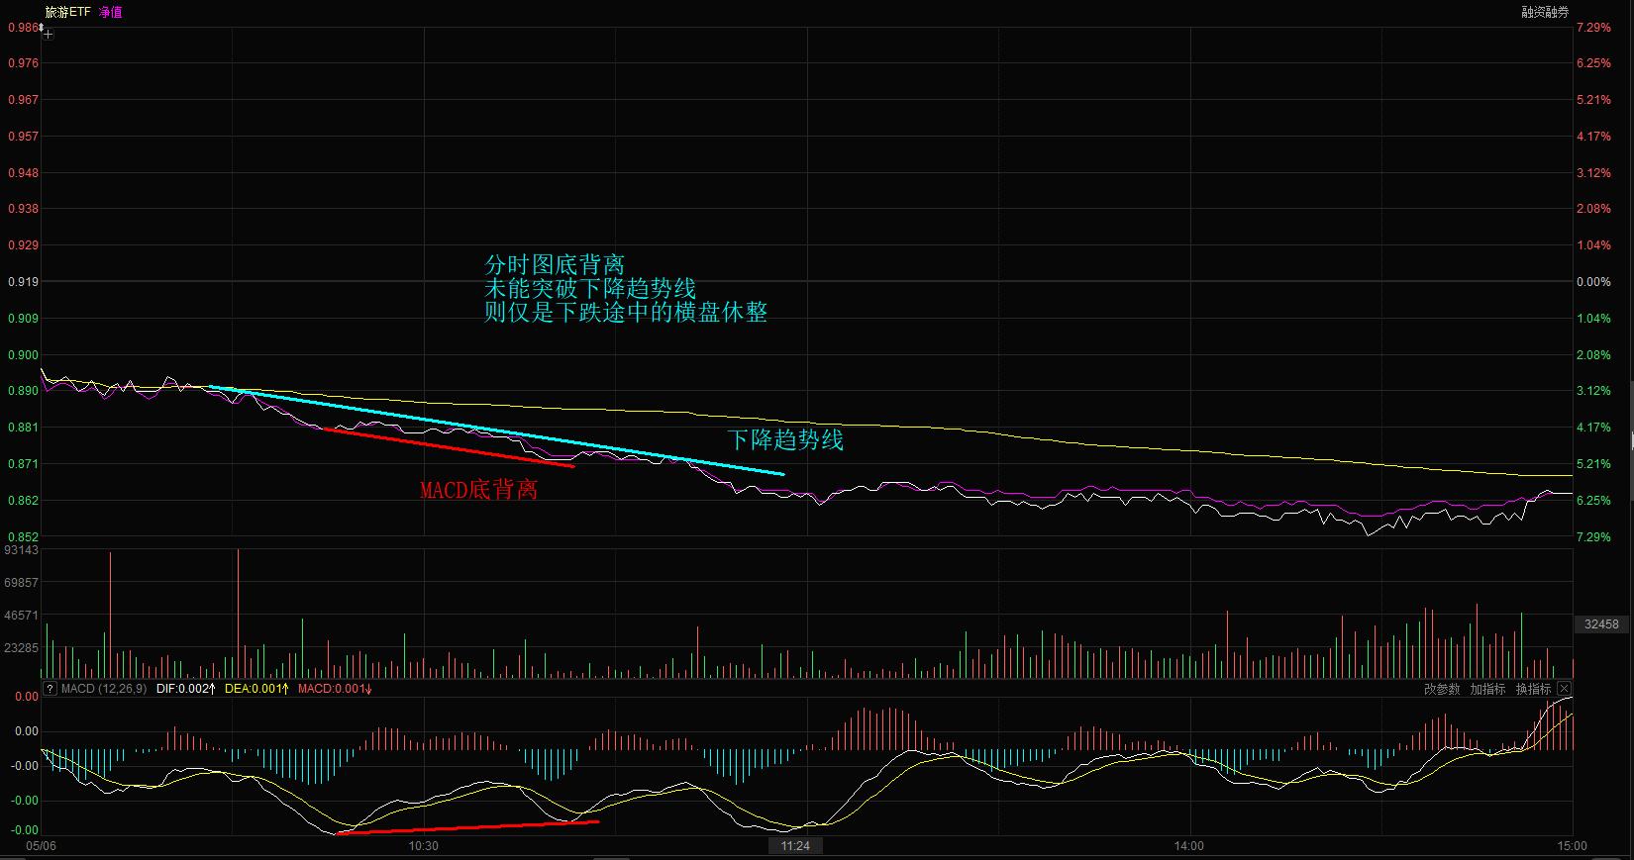This screenshot has height=860, width=1634.
Task: Click the 0.00% percentage axis label
Action: tap(1593, 282)
